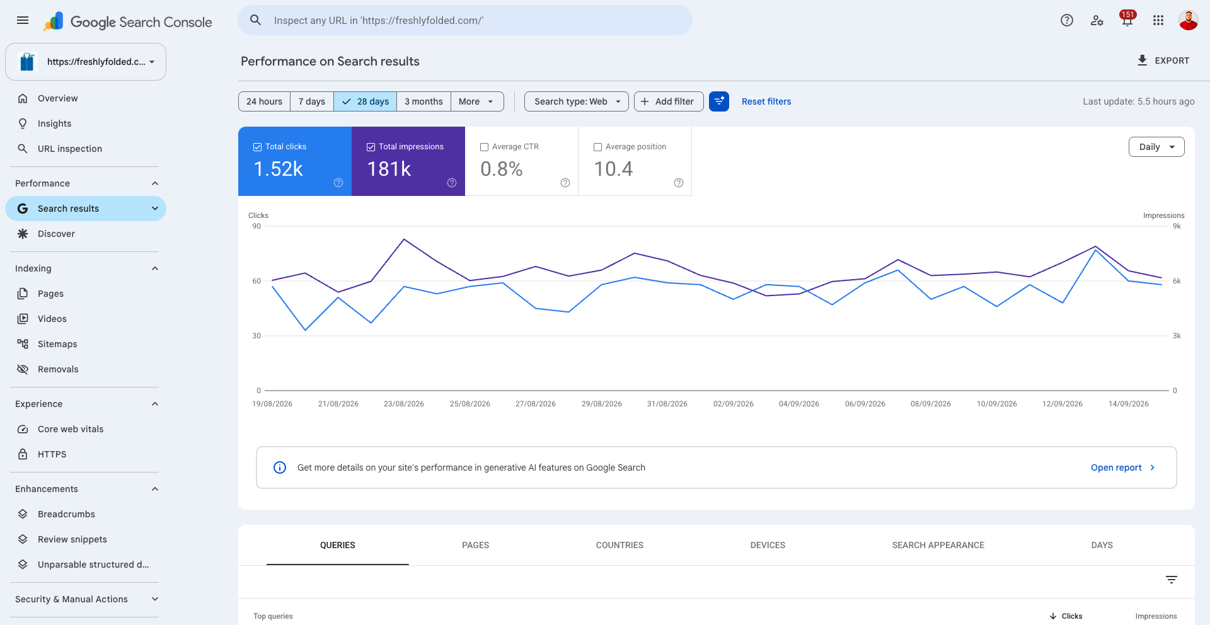This screenshot has width=1210, height=625.
Task: Open notifications bell with 151 badge
Action: click(1127, 19)
